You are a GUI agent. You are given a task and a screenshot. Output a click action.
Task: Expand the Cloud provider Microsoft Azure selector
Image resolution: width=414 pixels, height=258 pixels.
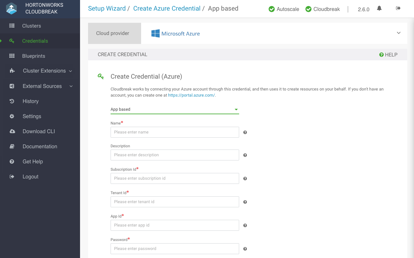click(x=399, y=33)
